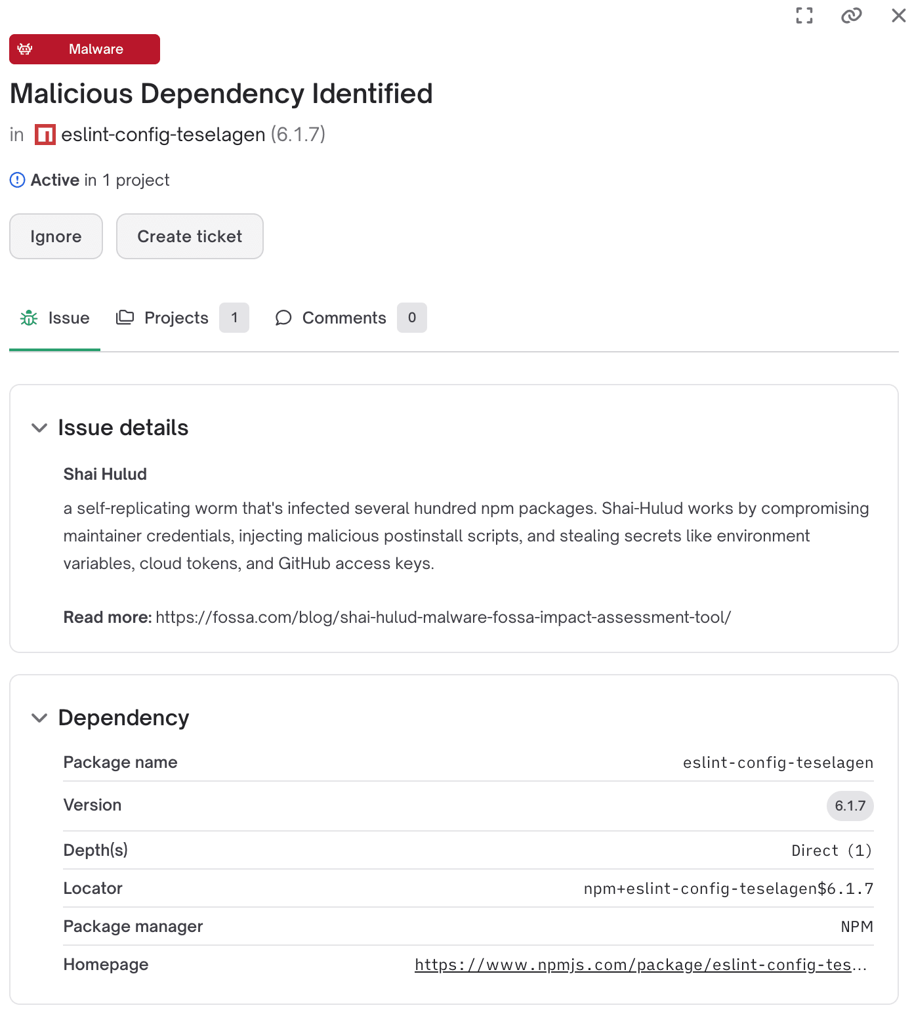Copy the issue link using the chain icon
Viewport: 912px width, 1016px height.
[851, 16]
